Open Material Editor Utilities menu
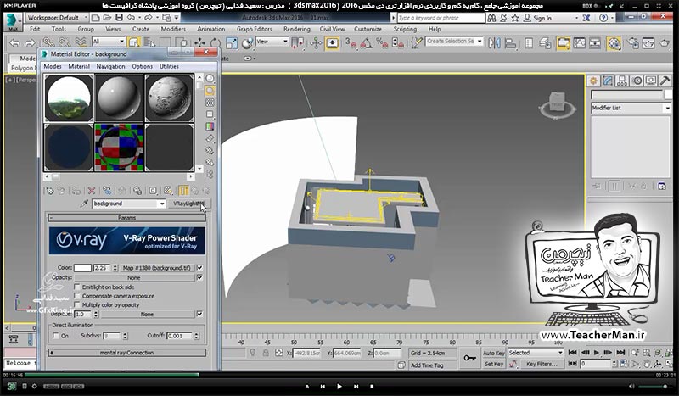The height and width of the screenshot is (396, 679). [169, 66]
